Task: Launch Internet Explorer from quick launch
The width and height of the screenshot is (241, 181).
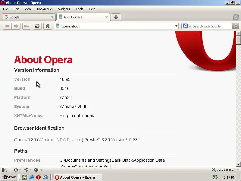Action: (x=32, y=177)
